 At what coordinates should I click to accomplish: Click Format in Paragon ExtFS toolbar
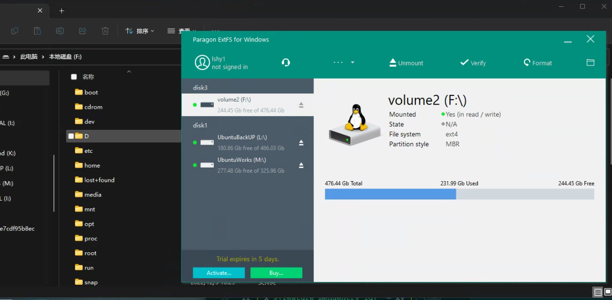click(538, 63)
